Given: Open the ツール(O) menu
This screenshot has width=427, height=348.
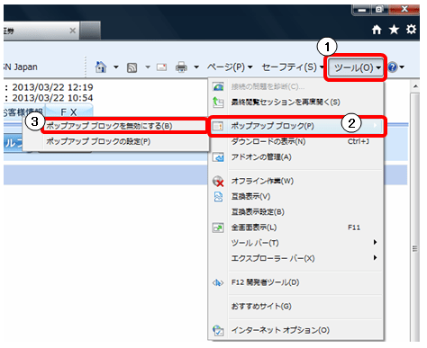Looking at the screenshot, I should pos(357,67).
